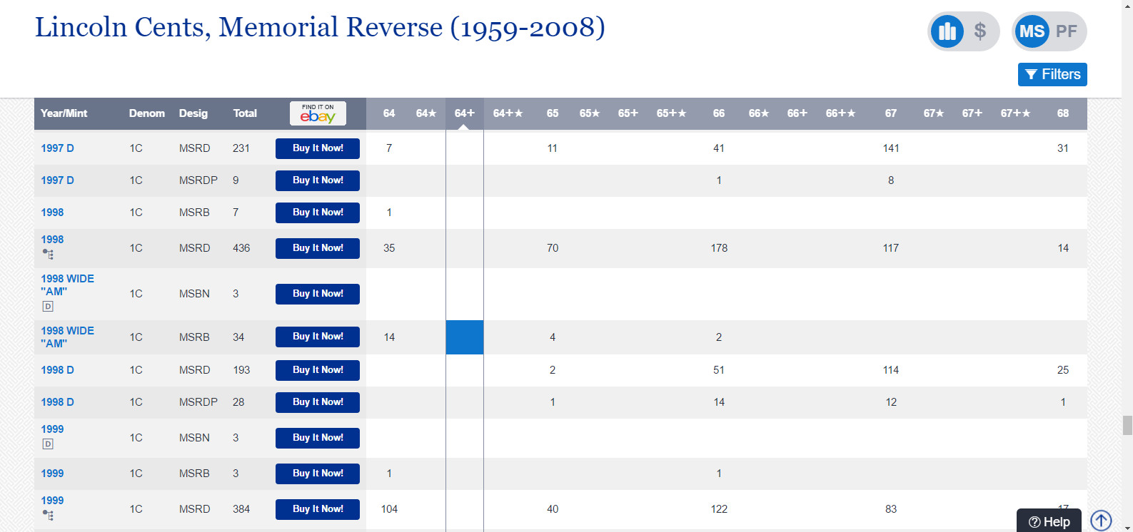Open the 1998 D MSRDP year link
The width and height of the screenshot is (1133, 532).
57,402
